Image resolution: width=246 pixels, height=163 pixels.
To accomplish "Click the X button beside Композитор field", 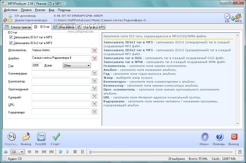I will (95, 81).
